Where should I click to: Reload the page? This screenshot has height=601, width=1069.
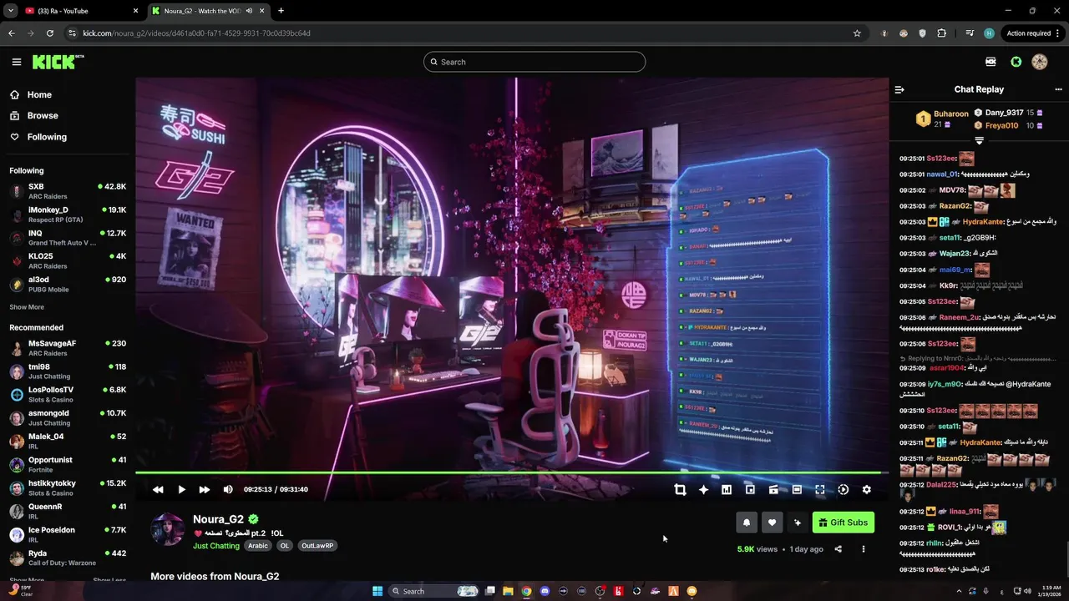click(50, 33)
